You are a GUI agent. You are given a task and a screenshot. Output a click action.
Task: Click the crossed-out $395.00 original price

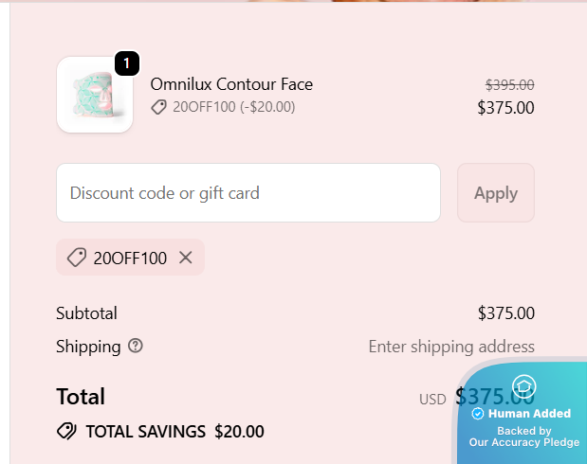[509, 84]
